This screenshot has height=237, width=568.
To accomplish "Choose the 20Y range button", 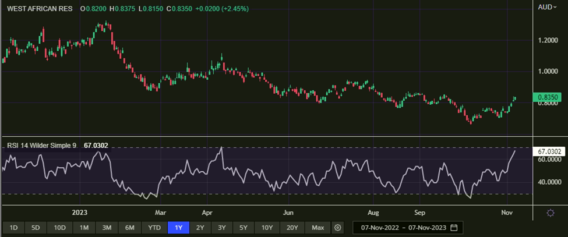I will (x=292, y=228).
